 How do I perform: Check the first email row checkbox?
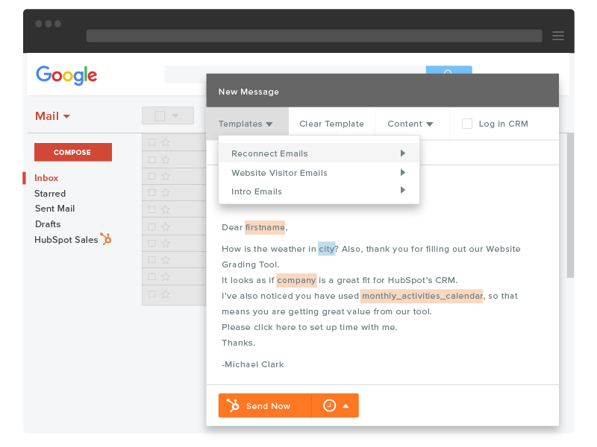(152, 142)
